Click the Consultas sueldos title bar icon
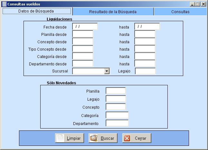Screen dimensions: 208x150 pyautogui.click(x=4, y=4)
